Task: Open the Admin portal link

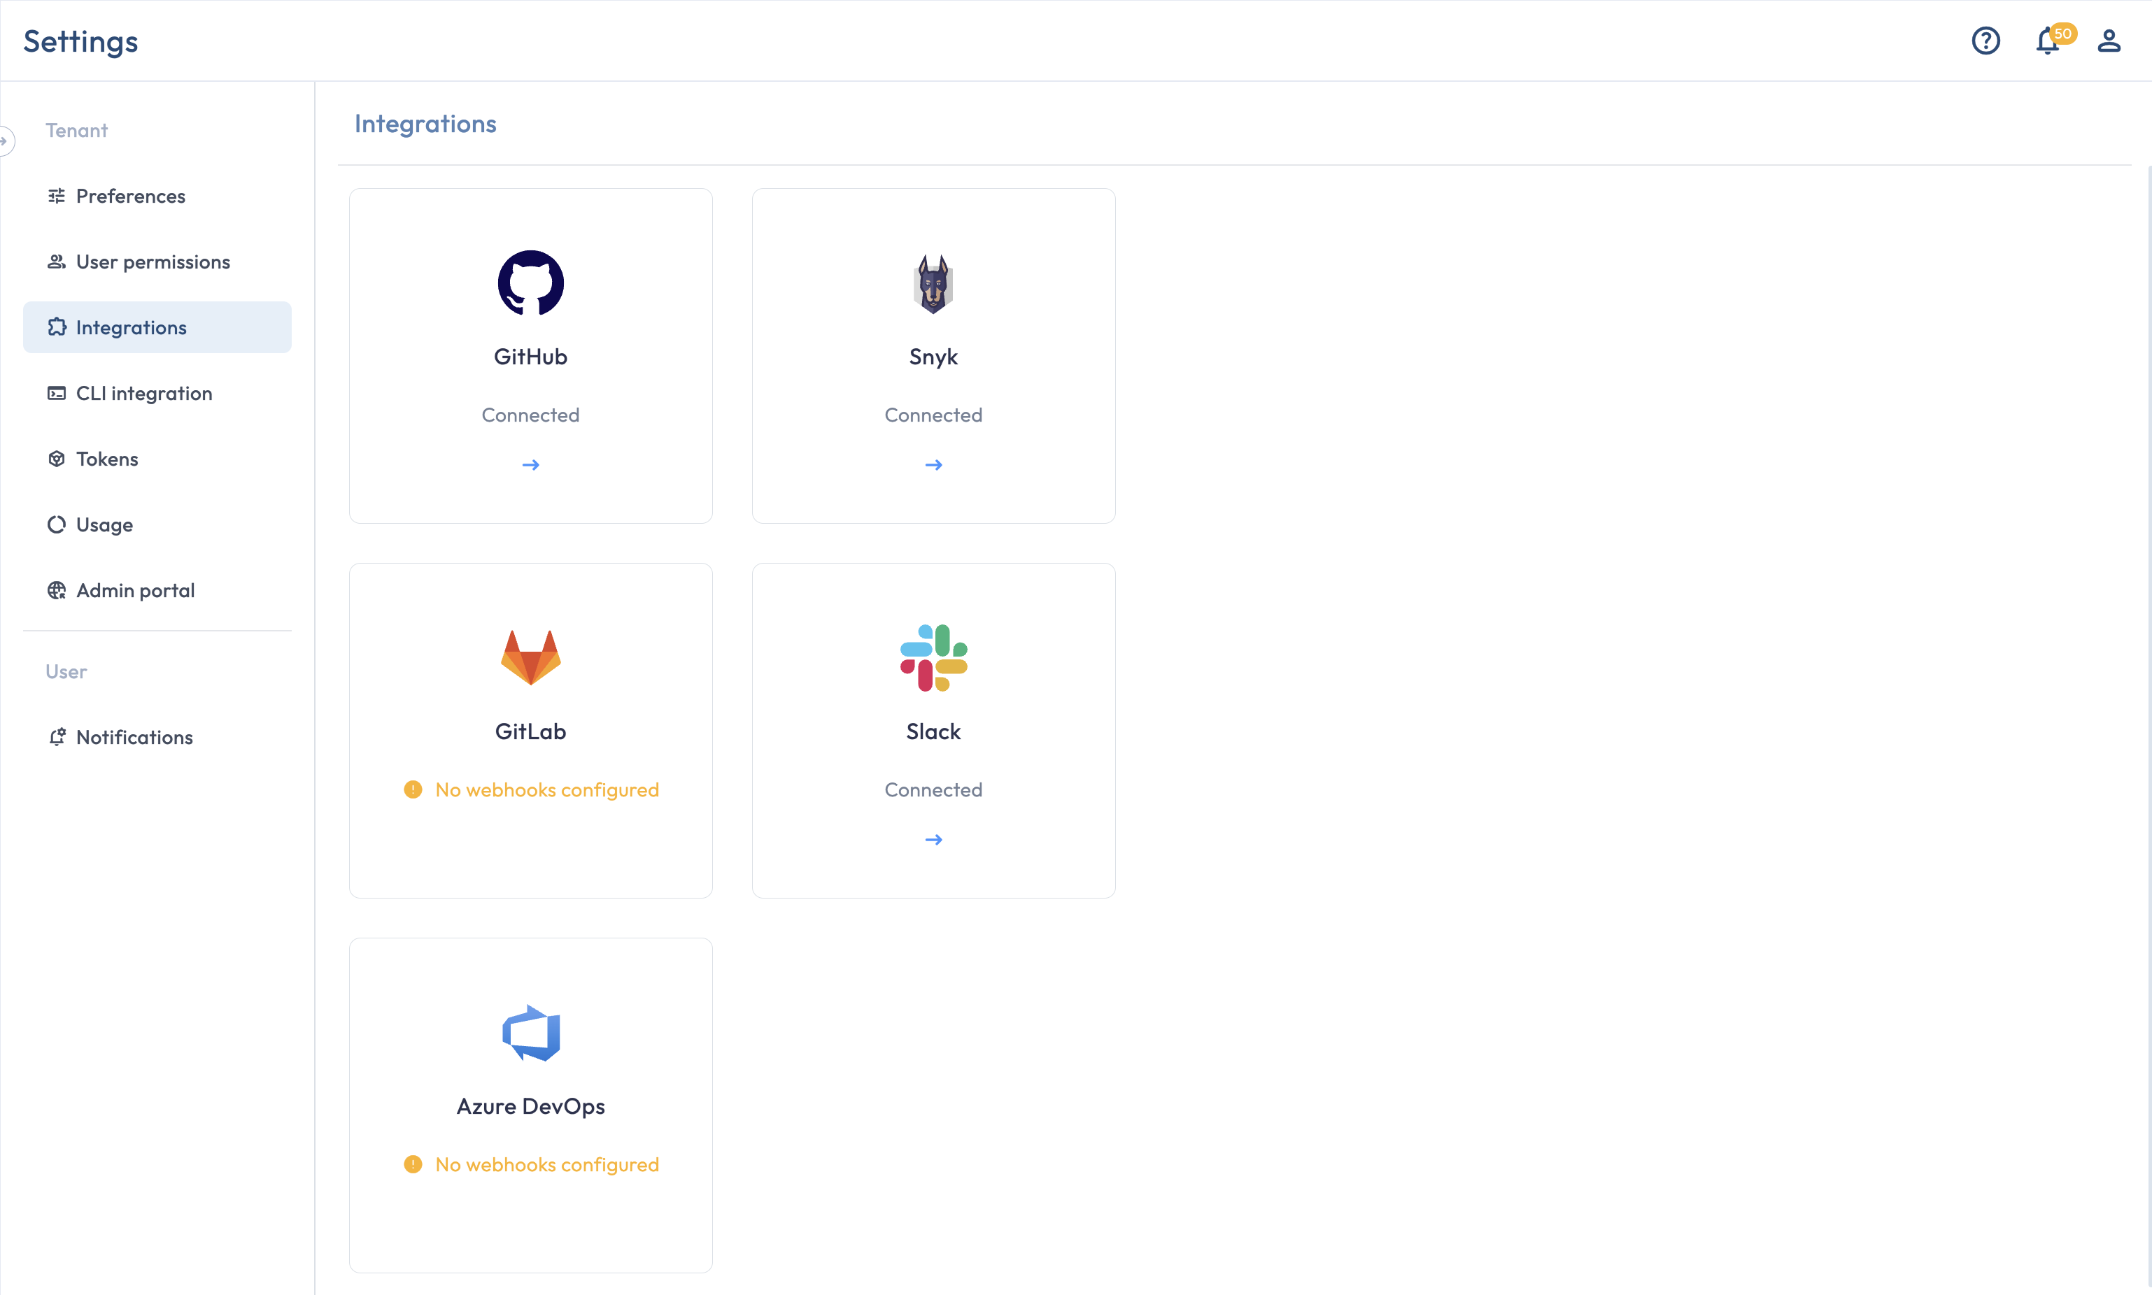Action: (x=157, y=591)
